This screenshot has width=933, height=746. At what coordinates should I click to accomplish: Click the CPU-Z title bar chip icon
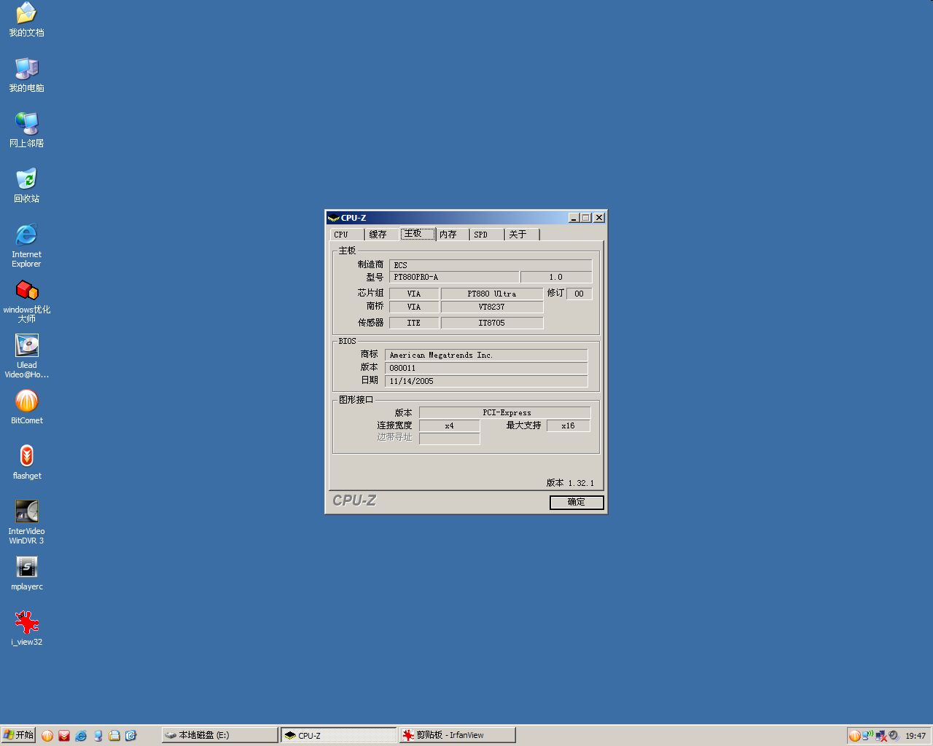coord(333,218)
